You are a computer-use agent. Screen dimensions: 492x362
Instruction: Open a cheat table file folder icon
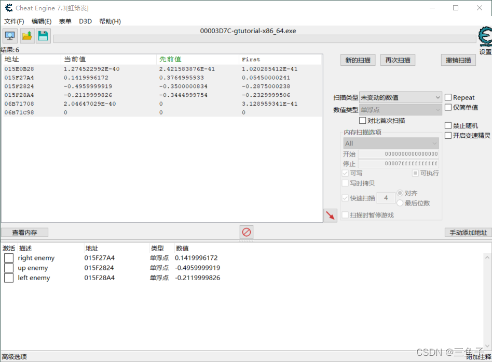(27, 36)
